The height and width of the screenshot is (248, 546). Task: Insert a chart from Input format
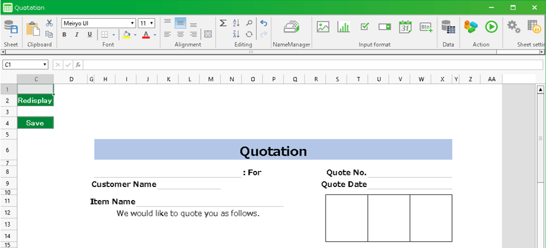[x=343, y=27]
